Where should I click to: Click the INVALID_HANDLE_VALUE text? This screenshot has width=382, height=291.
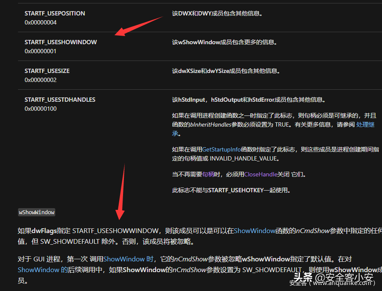(x=243, y=158)
